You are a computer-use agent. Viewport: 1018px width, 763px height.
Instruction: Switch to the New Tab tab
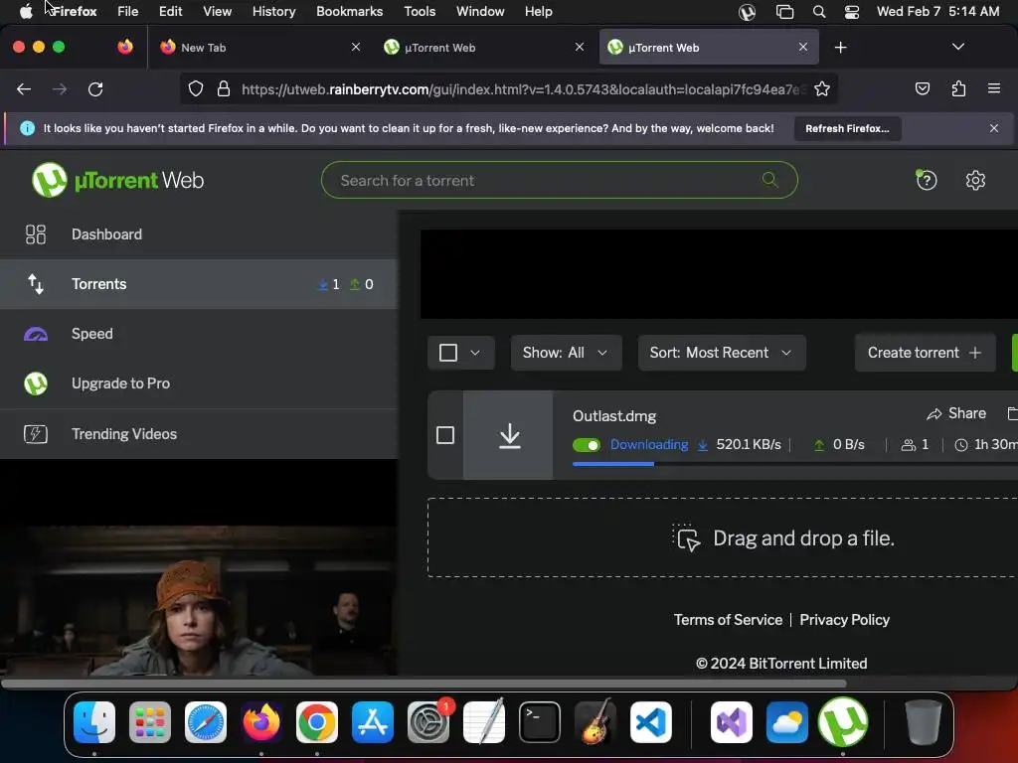[259, 48]
